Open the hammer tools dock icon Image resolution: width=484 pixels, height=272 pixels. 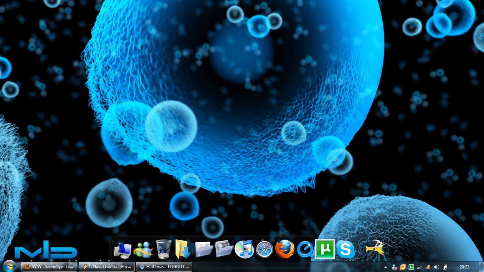(x=375, y=249)
